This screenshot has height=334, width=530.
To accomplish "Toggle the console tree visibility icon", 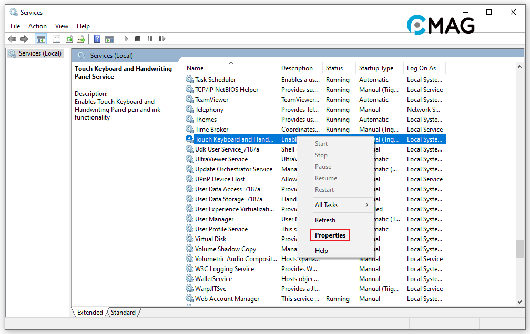I will [x=41, y=38].
